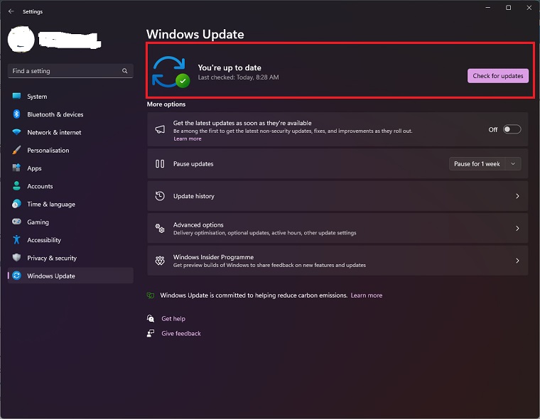Open Apps settings section
The width and height of the screenshot is (540, 419).
point(70,168)
